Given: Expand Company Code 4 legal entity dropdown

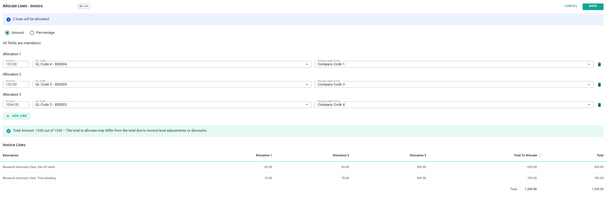Looking at the screenshot, I should tap(454, 105).
